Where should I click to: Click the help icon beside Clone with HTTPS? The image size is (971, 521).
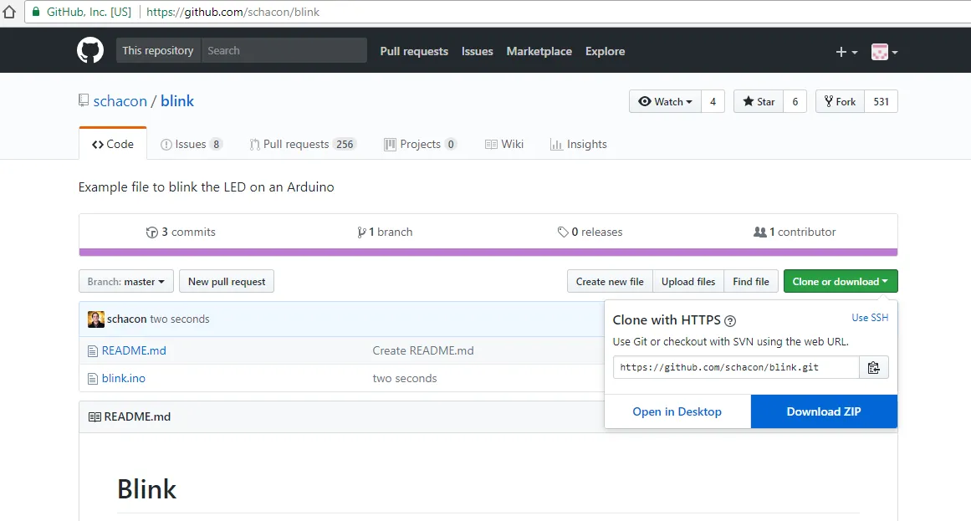tap(730, 321)
